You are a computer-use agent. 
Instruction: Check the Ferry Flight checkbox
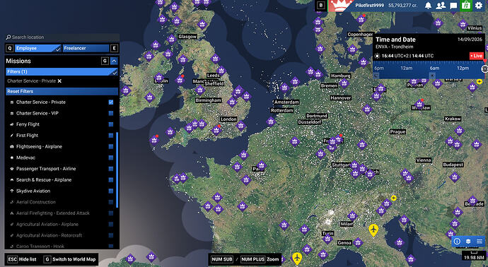pyautogui.click(x=111, y=124)
